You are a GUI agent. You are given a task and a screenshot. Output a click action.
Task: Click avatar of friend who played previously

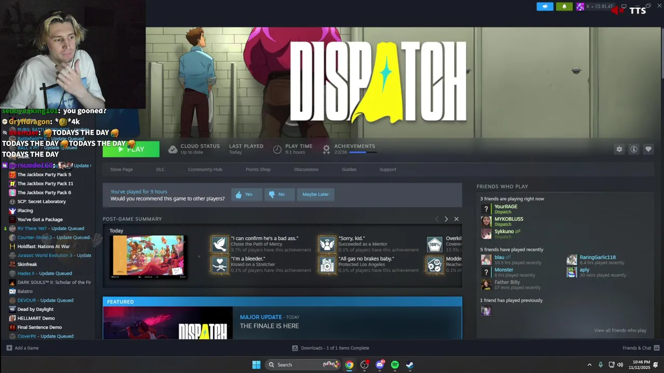coord(486,311)
